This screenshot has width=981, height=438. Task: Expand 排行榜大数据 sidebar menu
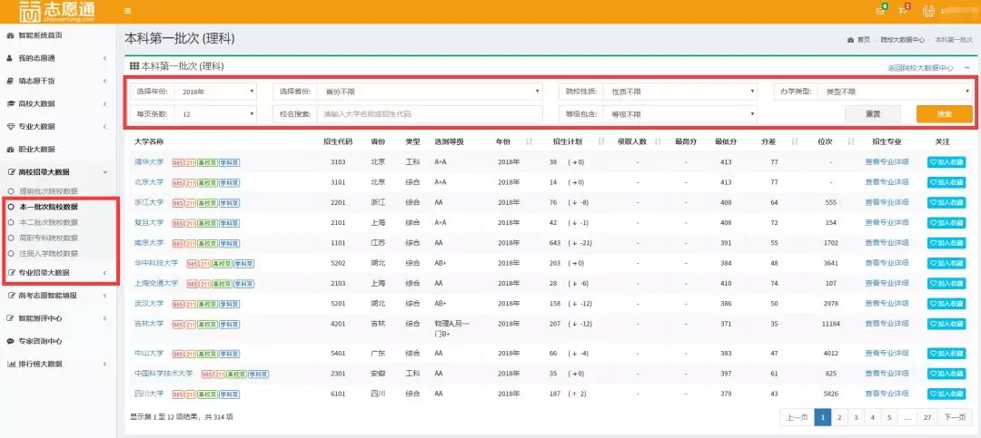pyautogui.click(x=40, y=364)
